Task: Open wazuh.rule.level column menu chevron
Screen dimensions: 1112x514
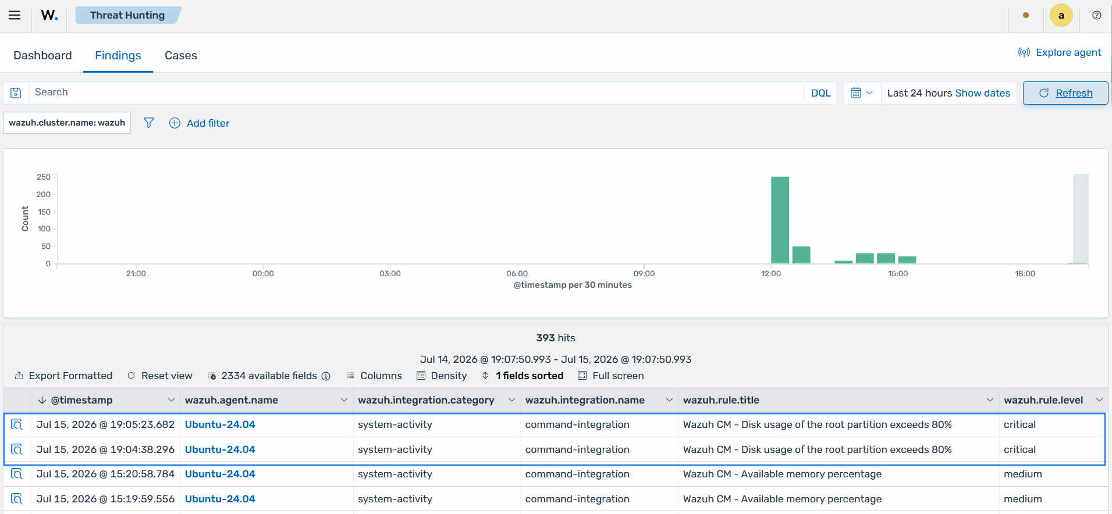Action: click(1099, 400)
